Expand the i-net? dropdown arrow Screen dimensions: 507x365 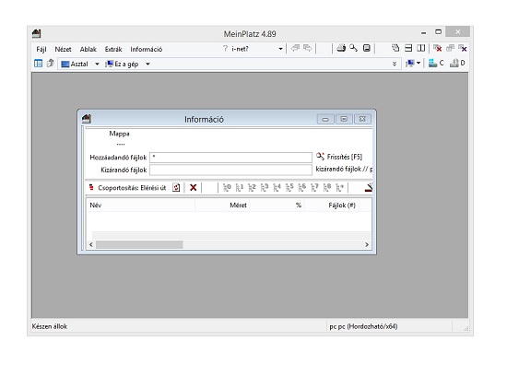pyautogui.click(x=280, y=49)
